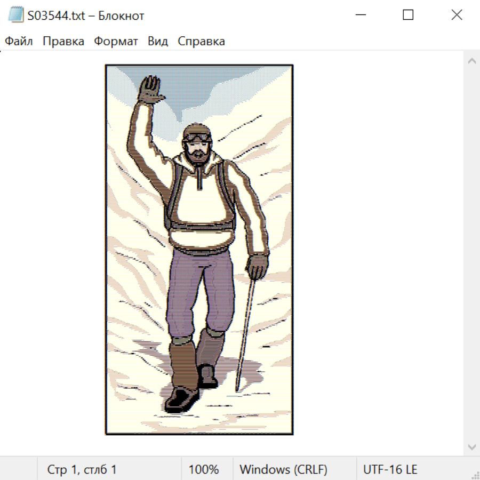The height and width of the screenshot is (480, 480).
Task: Open the Формат menu
Action: (116, 42)
